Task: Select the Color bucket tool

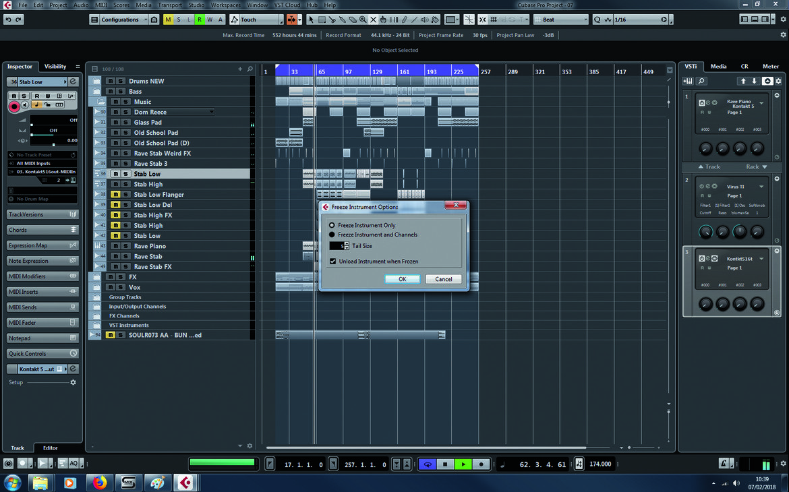Action: pos(436,20)
